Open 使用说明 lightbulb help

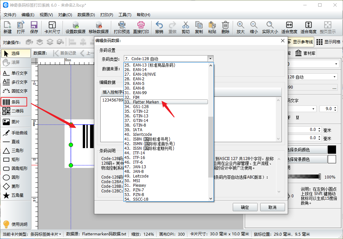coord(15,224)
